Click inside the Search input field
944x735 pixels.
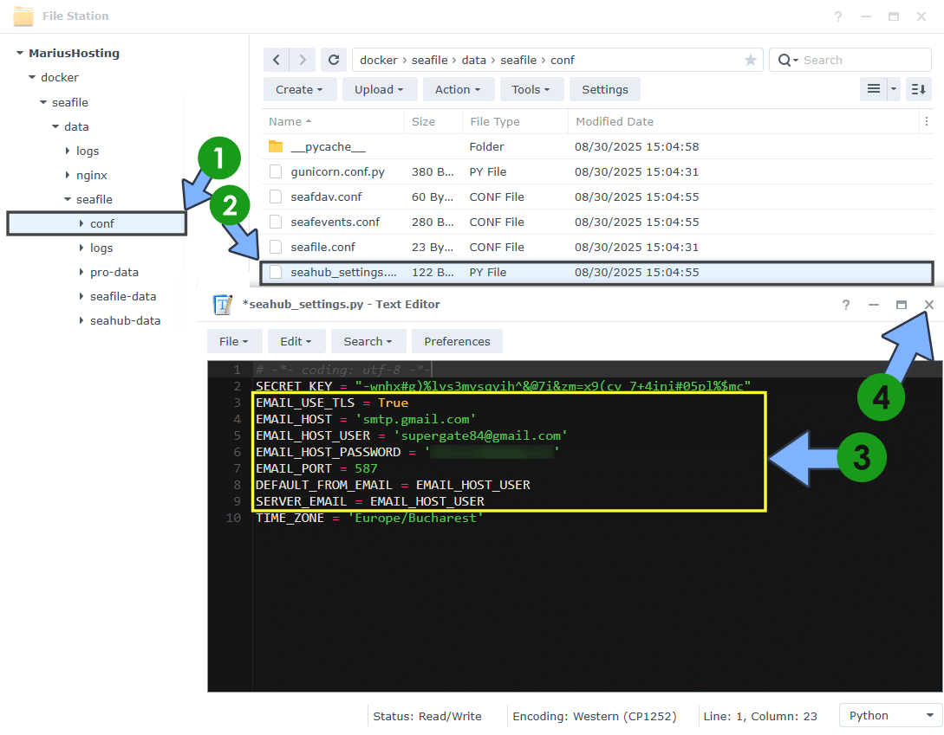(864, 60)
